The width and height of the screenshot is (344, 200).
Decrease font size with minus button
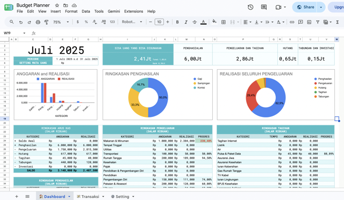pyautogui.click(x=150, y=22)
